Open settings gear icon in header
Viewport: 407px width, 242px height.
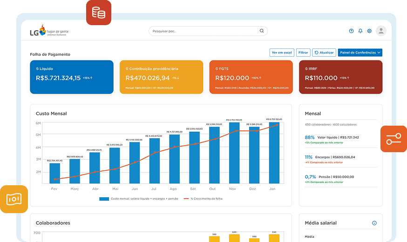[x=369, y=31]
